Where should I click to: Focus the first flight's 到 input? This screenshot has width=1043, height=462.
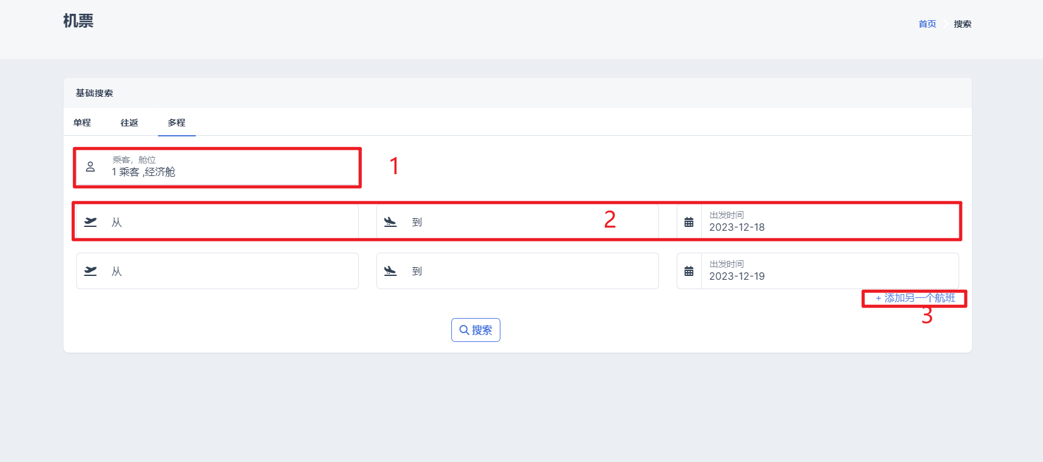[x=529, y=222]
